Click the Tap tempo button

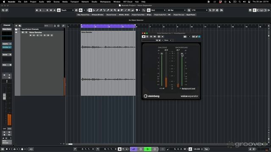206,149
